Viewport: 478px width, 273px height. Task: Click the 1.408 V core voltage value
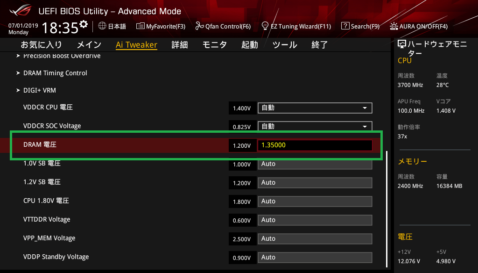446,110
